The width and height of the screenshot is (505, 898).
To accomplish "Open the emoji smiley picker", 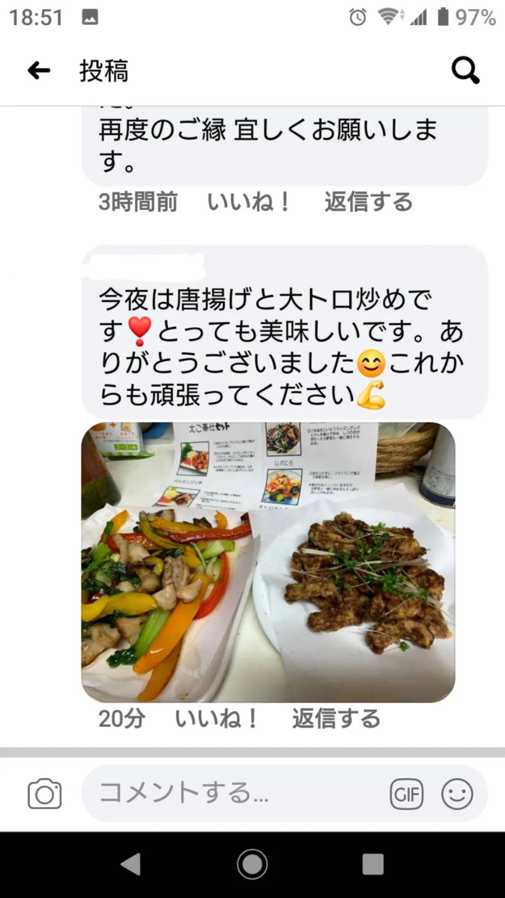I will point(457,794).
